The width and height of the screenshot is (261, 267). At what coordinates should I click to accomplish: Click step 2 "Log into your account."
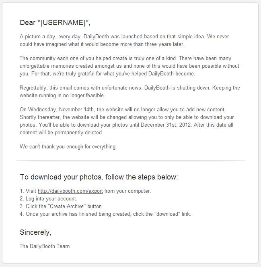51,198
